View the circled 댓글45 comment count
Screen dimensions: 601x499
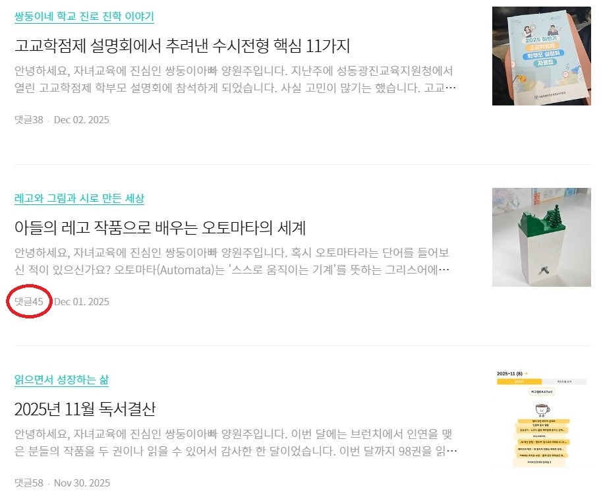[x=29, y=302]
